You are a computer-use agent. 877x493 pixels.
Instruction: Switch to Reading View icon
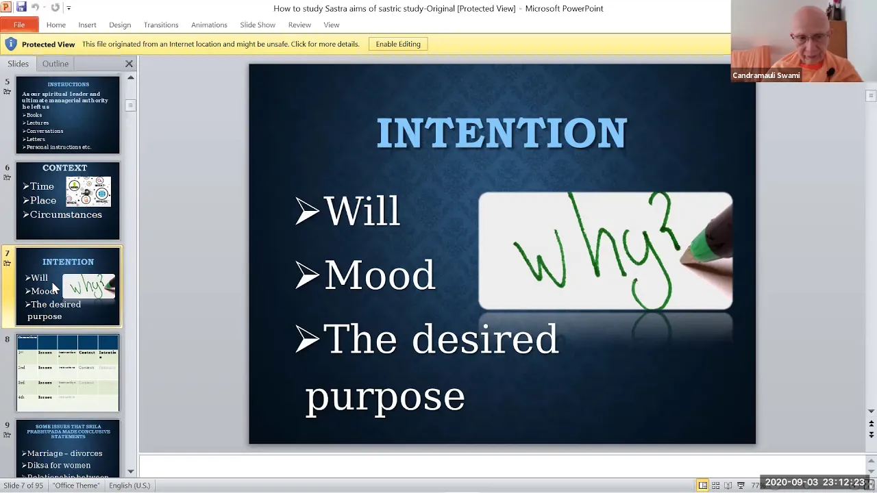728,485
